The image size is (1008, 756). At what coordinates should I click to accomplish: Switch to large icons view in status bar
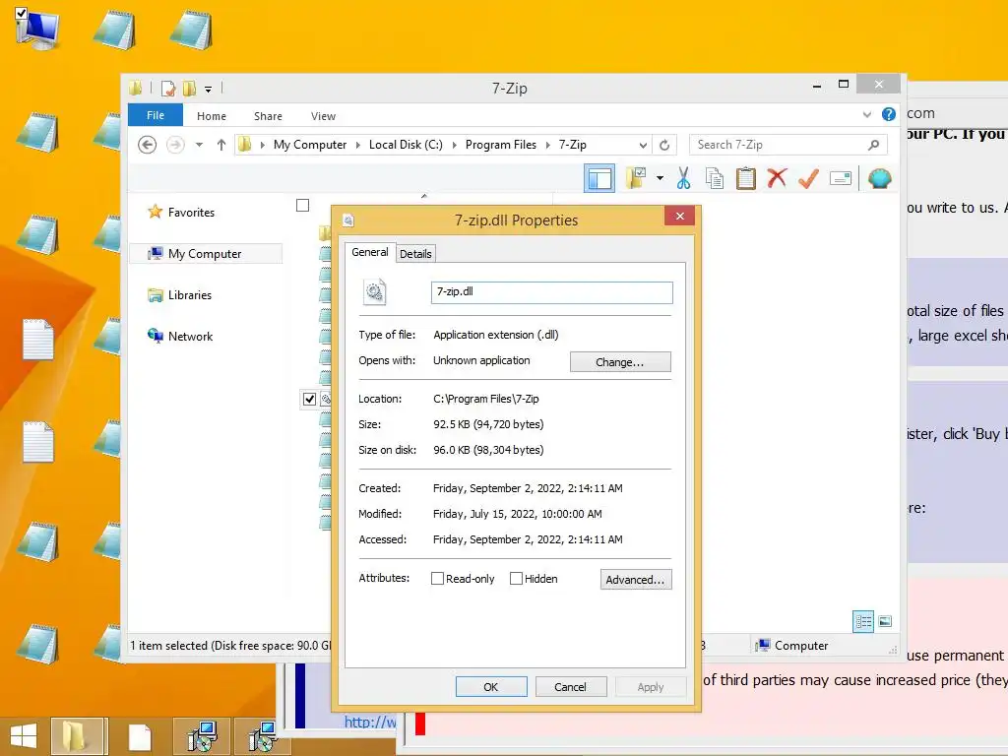pyautogui.click(x=885, y=621)
